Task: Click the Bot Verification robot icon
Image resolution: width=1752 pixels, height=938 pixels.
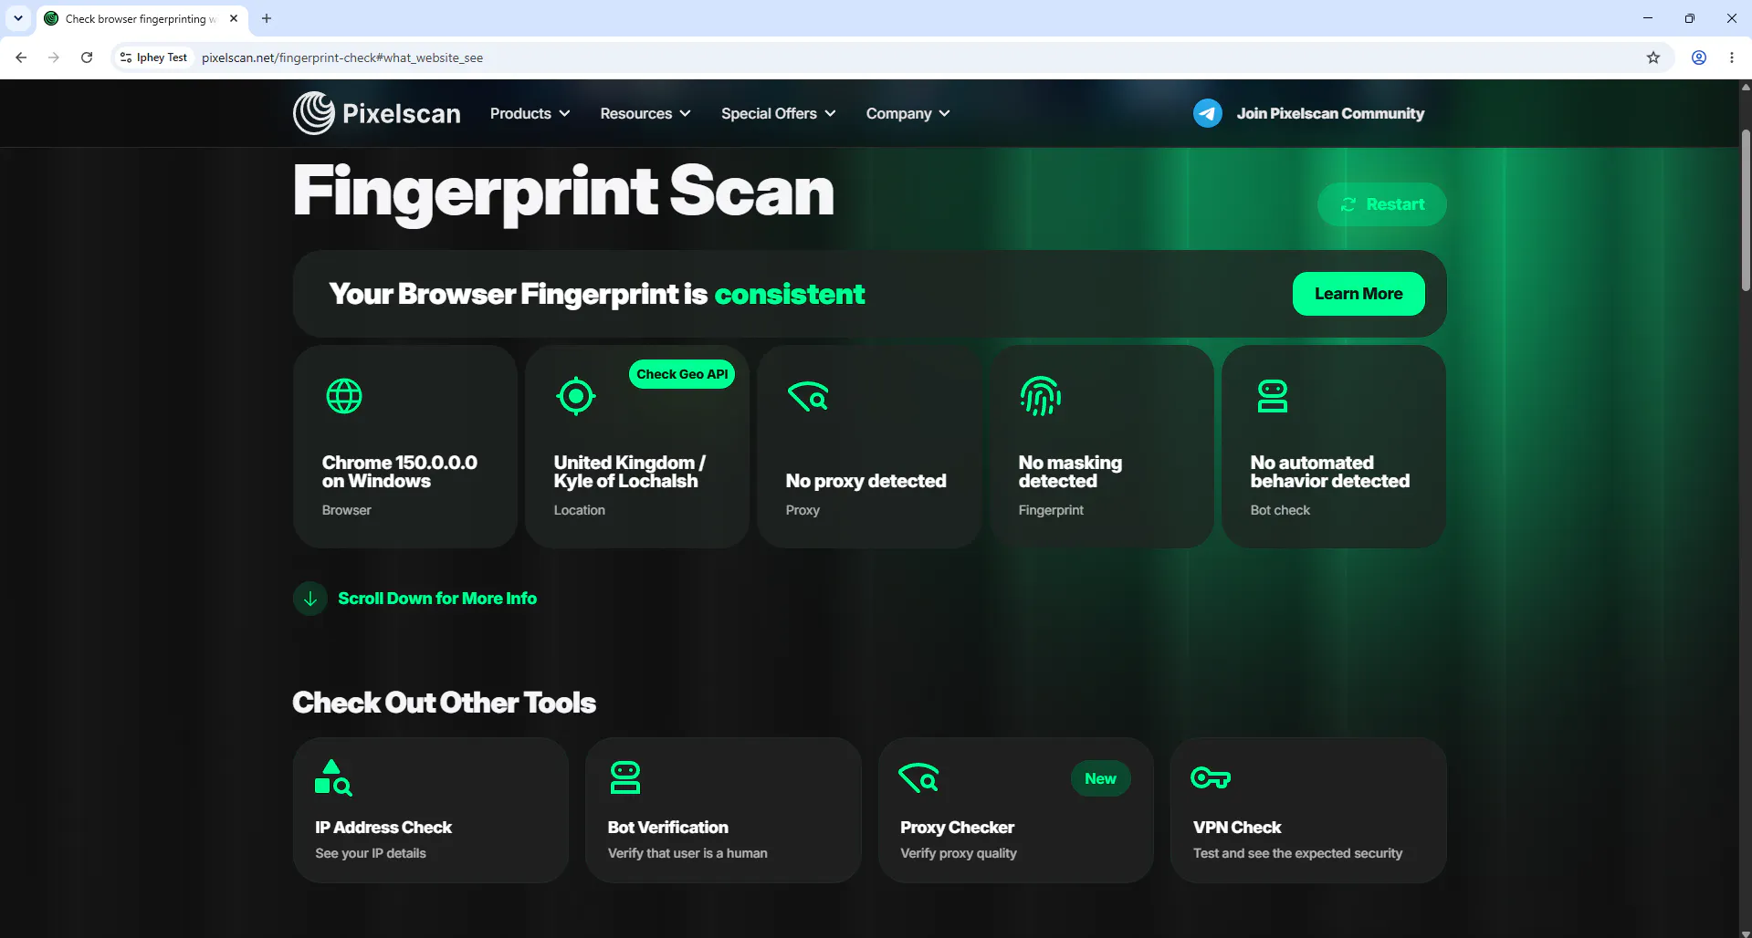Action: (x=625, y=777)
